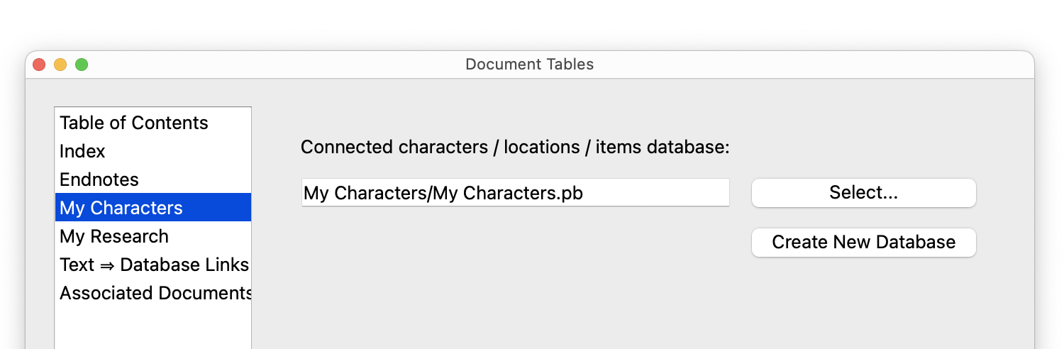
Task: Minimize the Document Tables window
Action: 60,65
